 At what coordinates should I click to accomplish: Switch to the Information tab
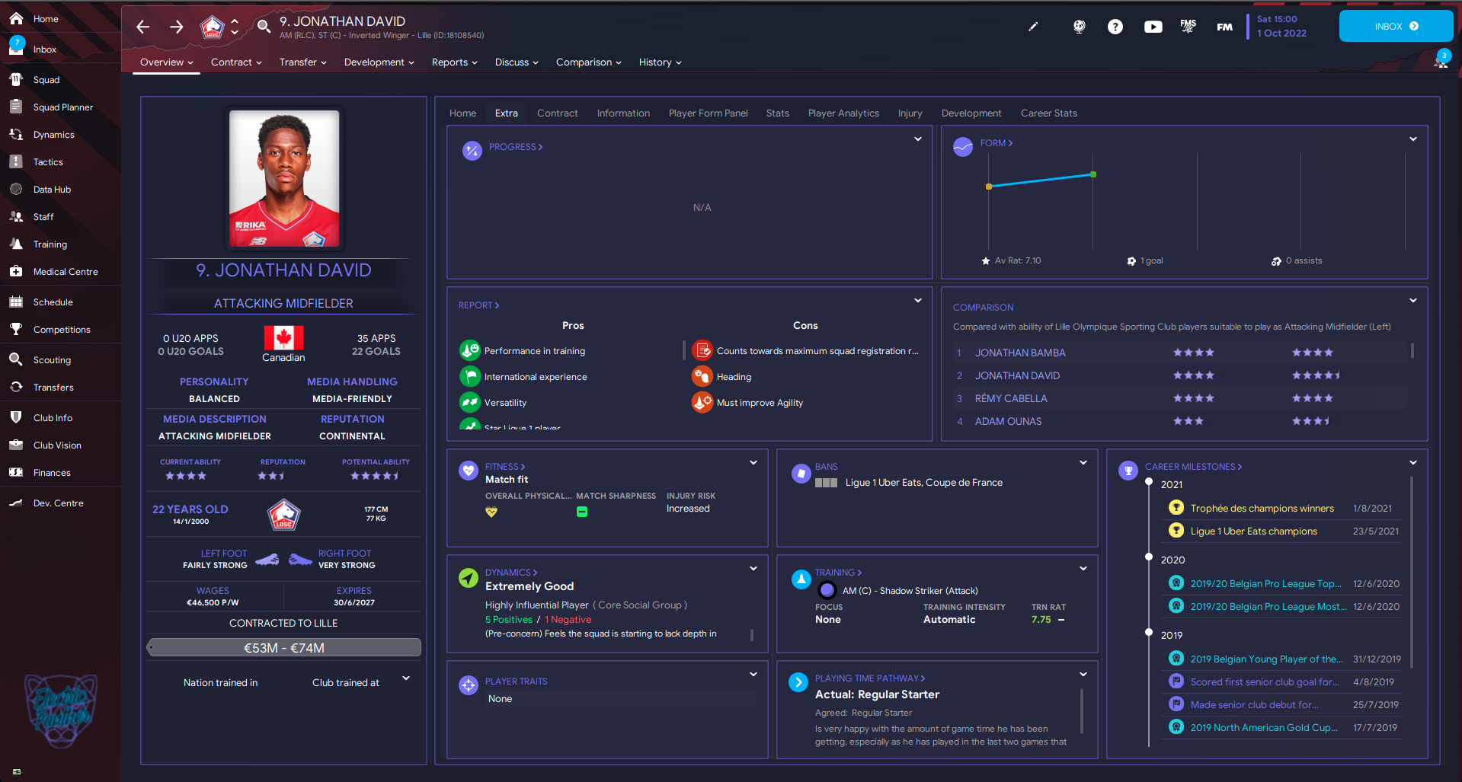[x=623, y=113]
